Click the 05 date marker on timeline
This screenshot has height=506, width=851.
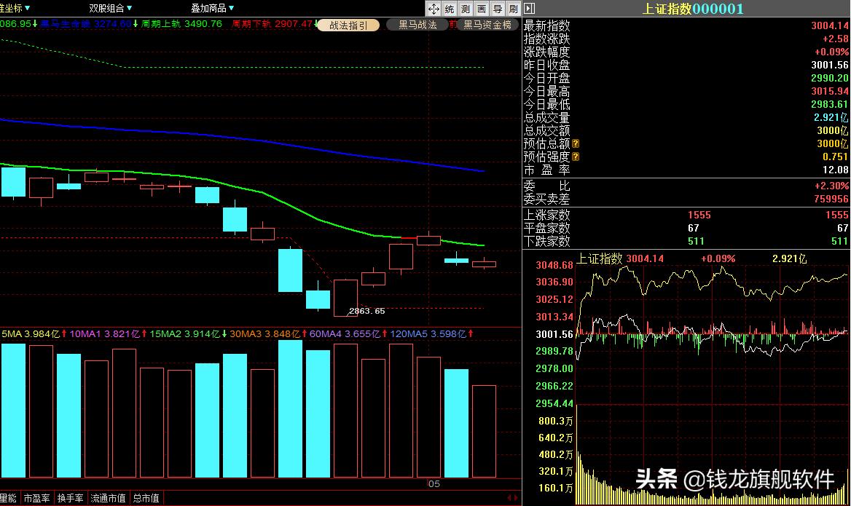click(434, 483)
